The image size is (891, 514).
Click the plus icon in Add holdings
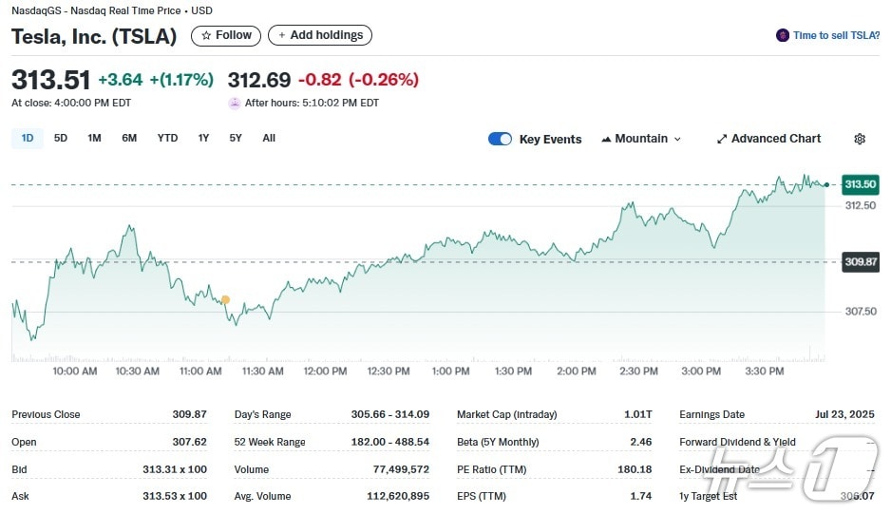coord(281,35)
